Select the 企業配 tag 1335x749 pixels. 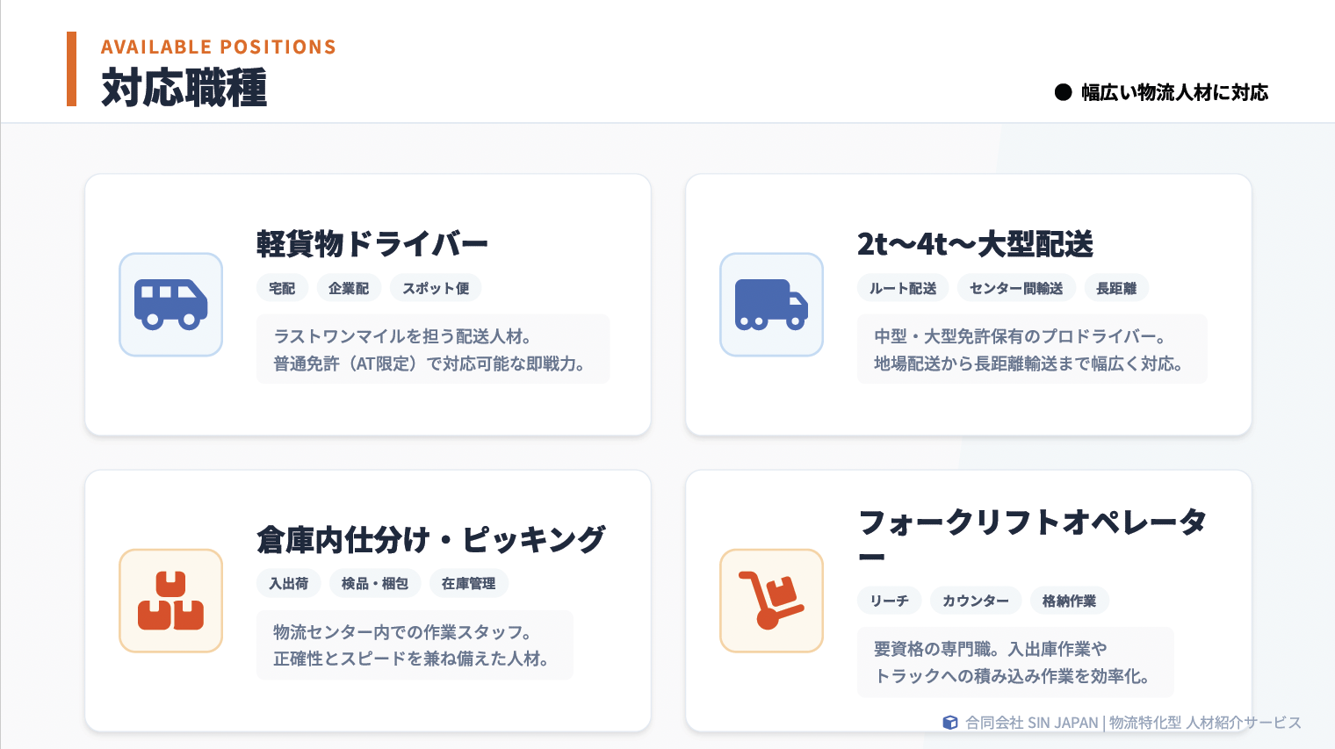(349, 288)
